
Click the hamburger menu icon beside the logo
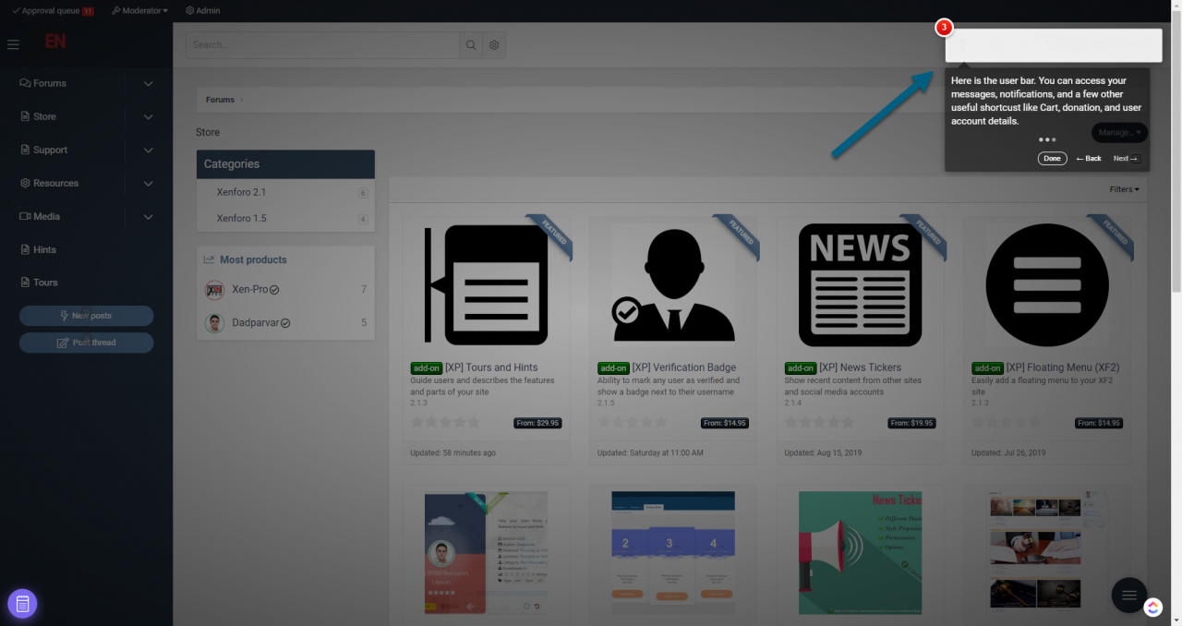tap(13, 44)
